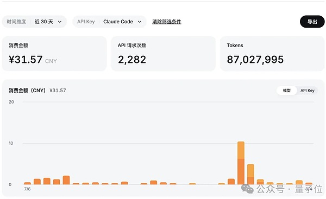Switch chart to API Key tab

pos(308,91)
